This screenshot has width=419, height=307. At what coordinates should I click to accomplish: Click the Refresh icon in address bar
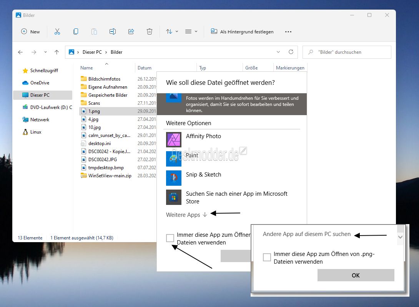291,52
